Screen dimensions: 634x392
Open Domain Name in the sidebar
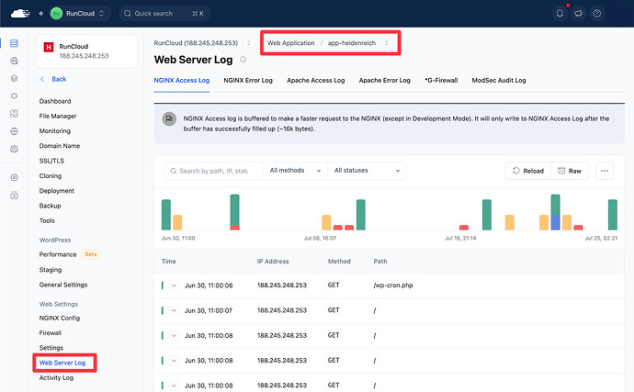pos(60,146)
